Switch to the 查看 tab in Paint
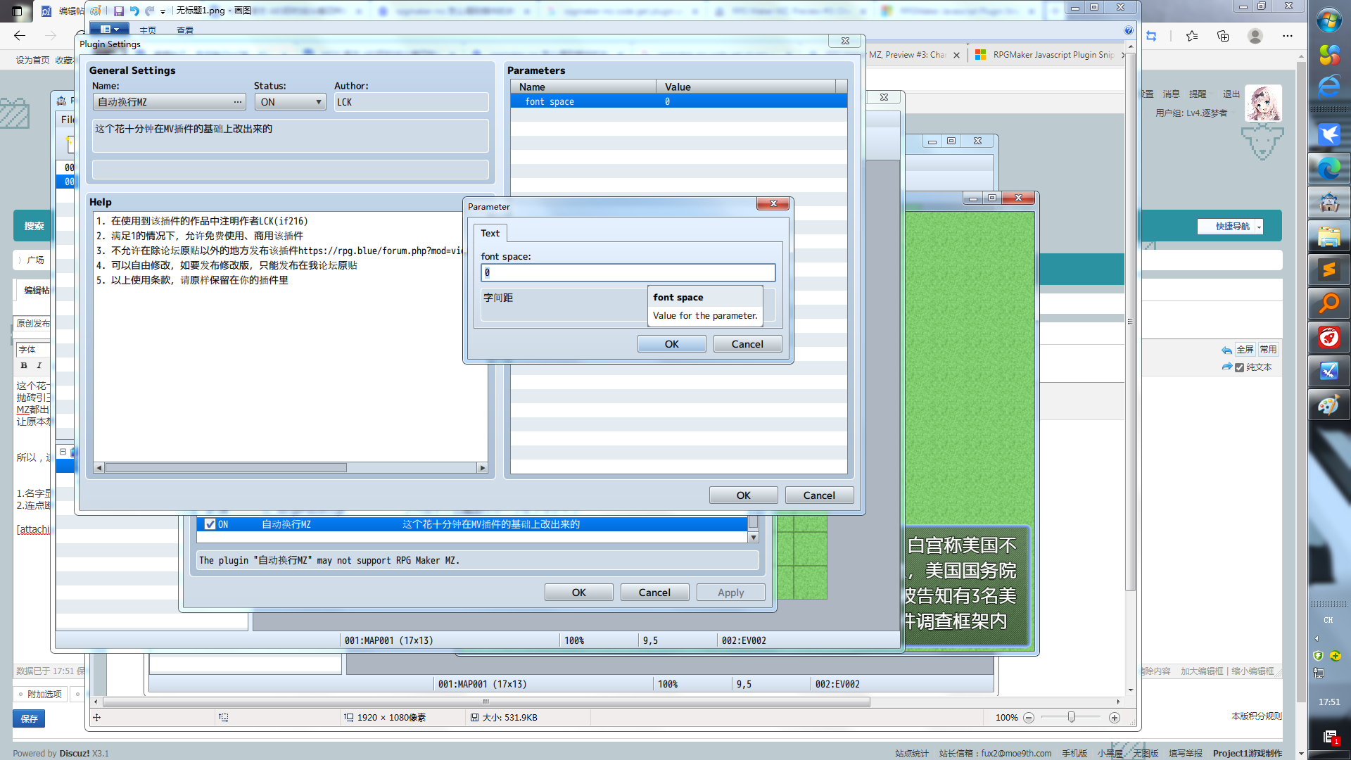This screenshot has width=1351, height=760. [x=185, y=30]
